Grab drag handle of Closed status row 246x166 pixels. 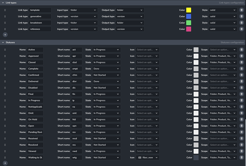point(5,62)
